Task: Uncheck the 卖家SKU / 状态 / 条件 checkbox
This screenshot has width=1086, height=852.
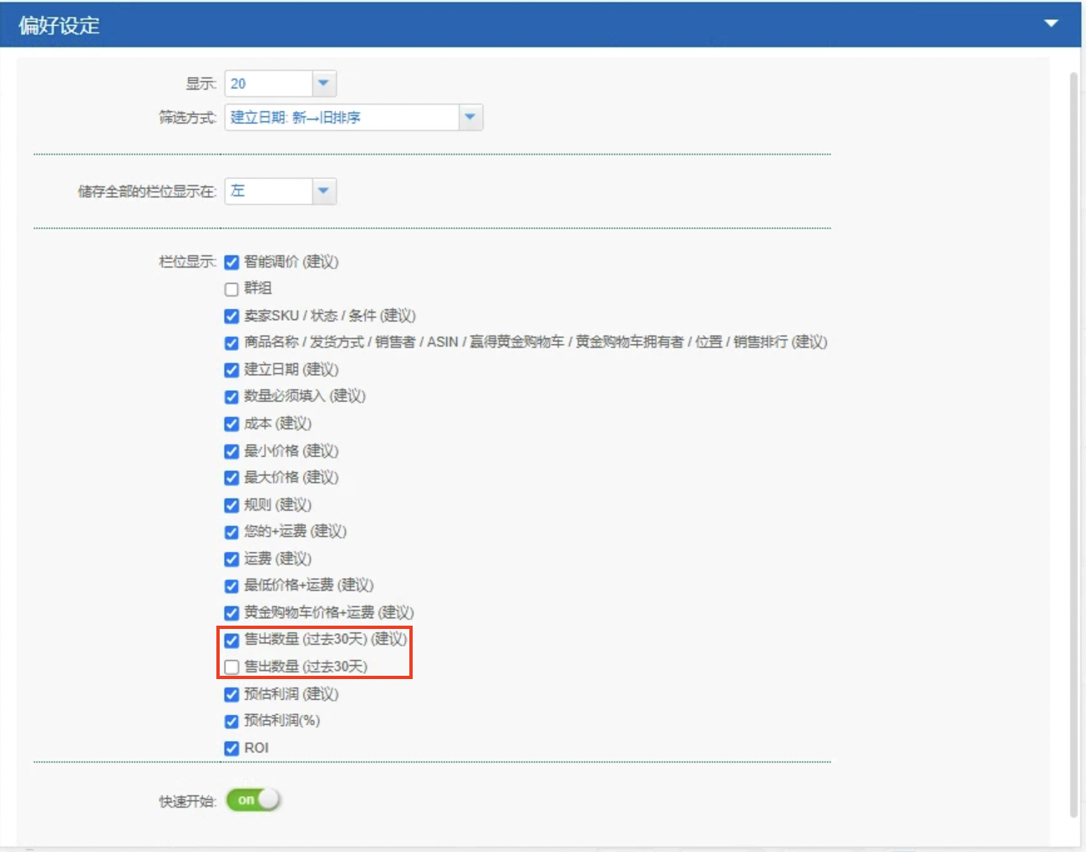Action: [x=232, y=316]
